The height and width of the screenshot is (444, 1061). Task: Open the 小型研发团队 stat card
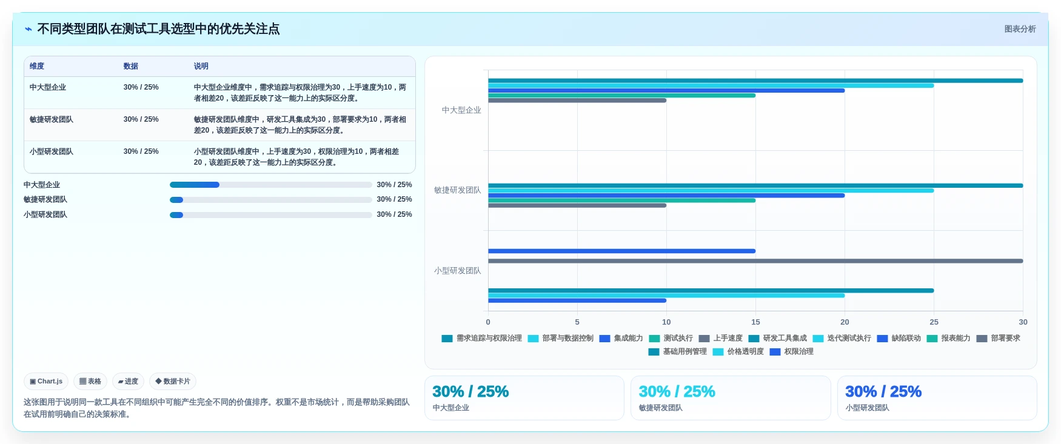[937, 398]
